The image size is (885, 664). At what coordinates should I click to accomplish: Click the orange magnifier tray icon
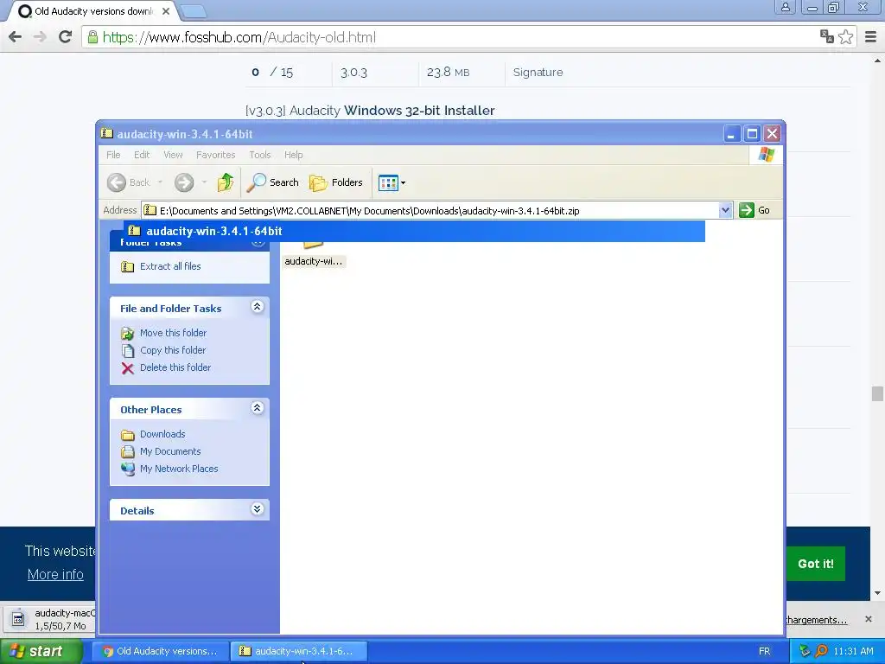click(x=821, y=651)
